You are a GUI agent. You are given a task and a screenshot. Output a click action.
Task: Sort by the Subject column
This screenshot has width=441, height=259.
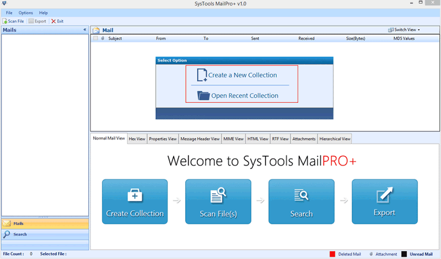(115, 38)
